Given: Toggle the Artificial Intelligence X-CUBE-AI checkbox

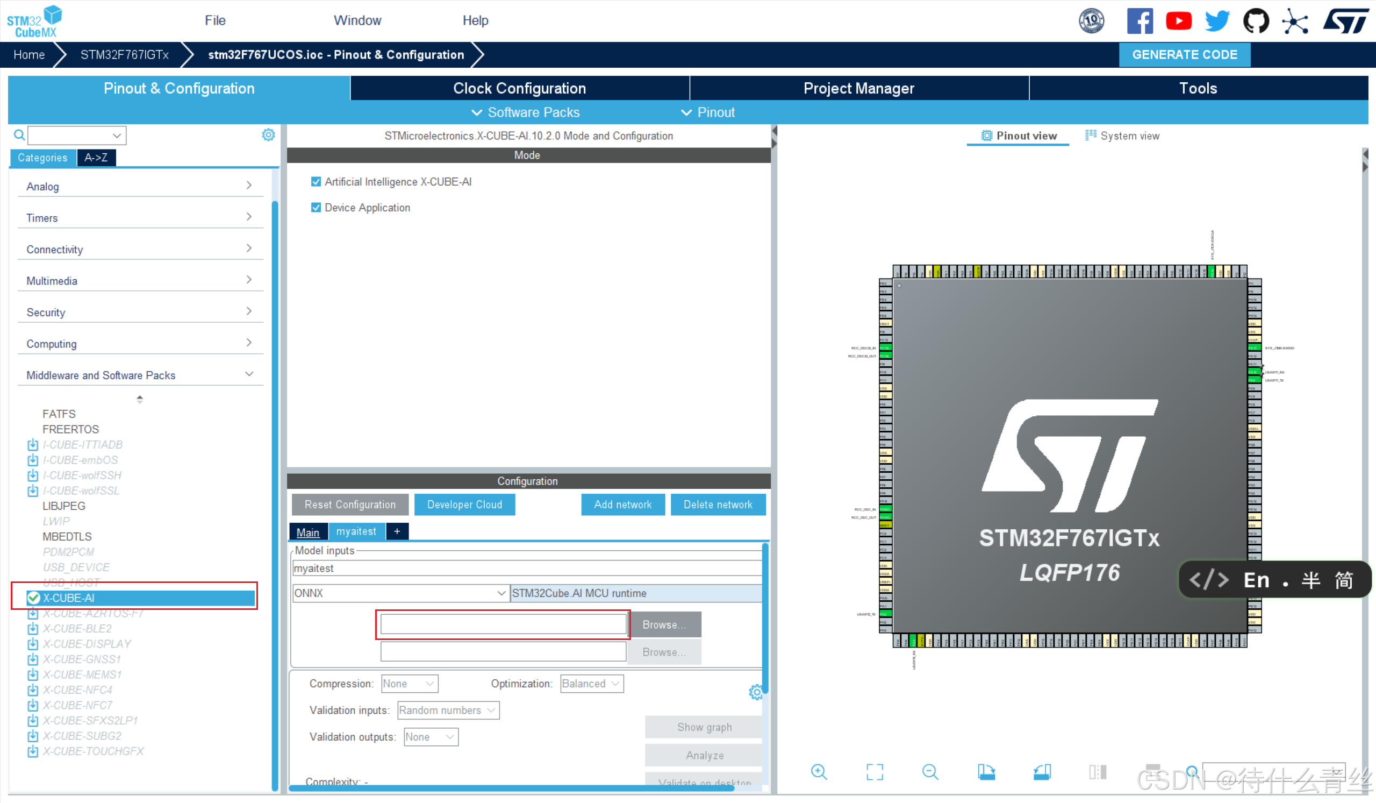Looking at the screenshot, I should 316,181.
